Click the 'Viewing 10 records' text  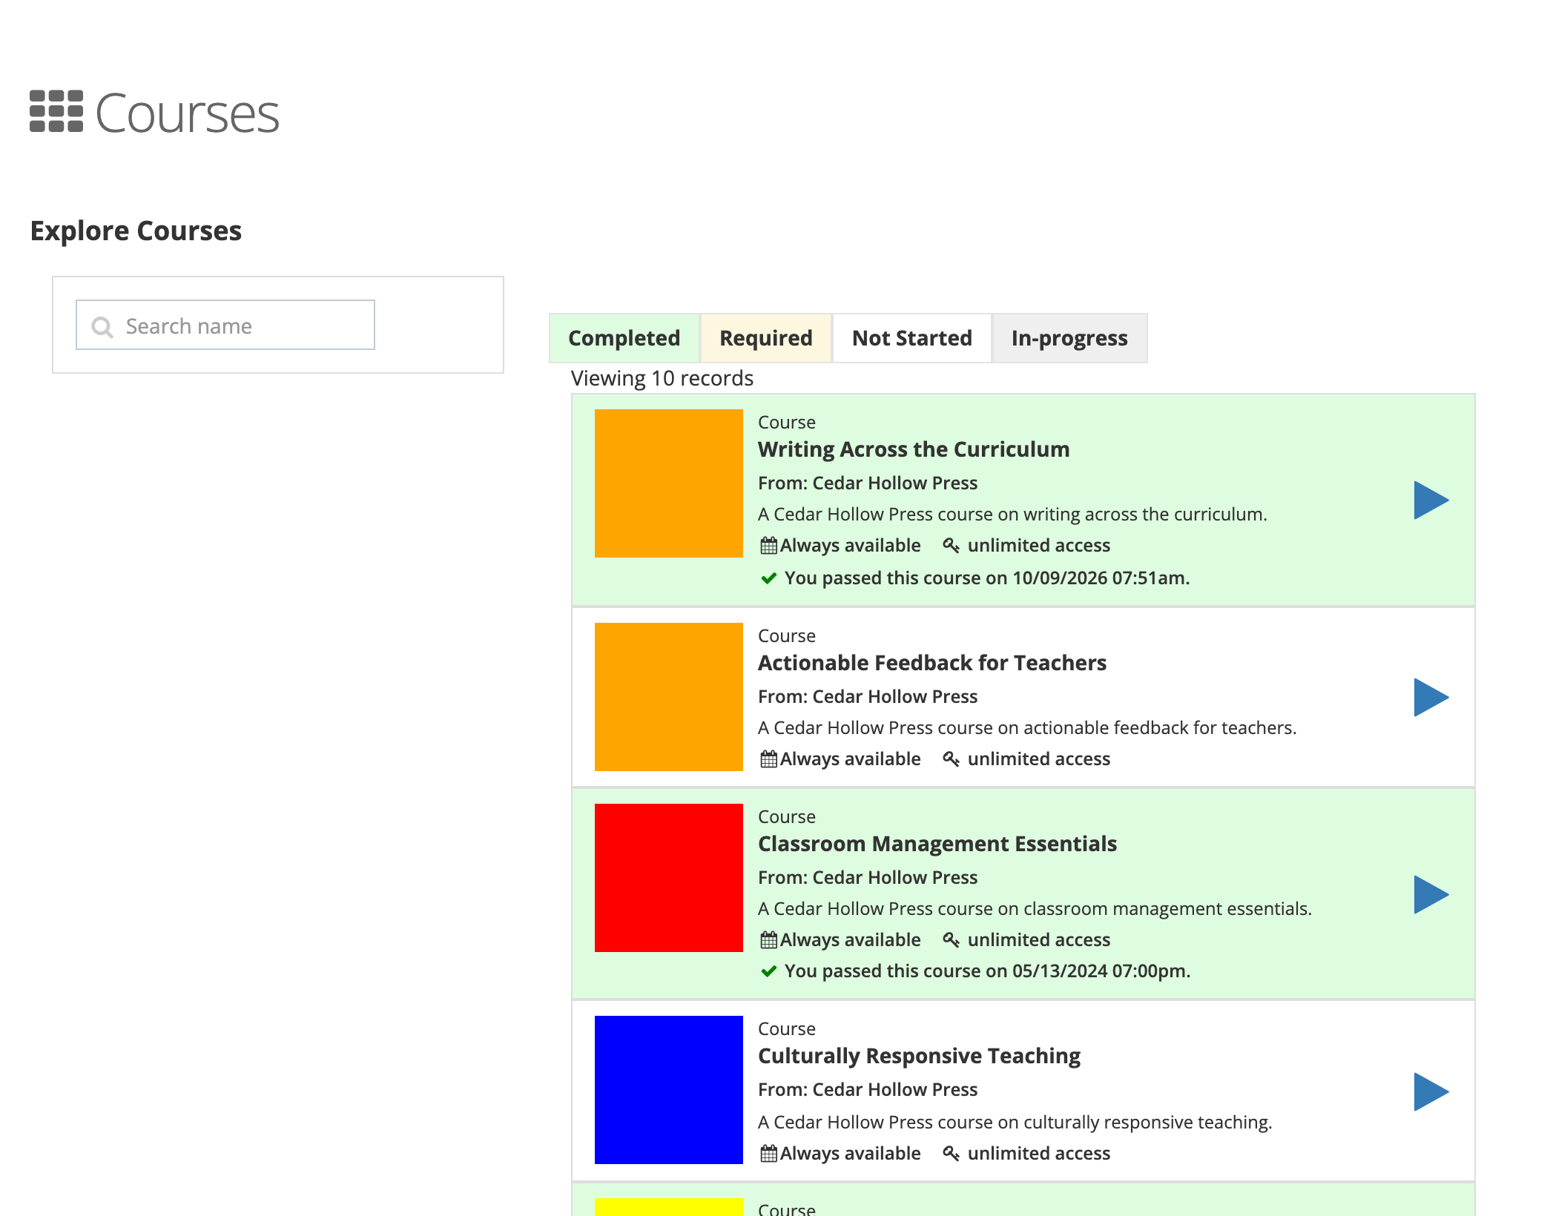tap(662, 378)
